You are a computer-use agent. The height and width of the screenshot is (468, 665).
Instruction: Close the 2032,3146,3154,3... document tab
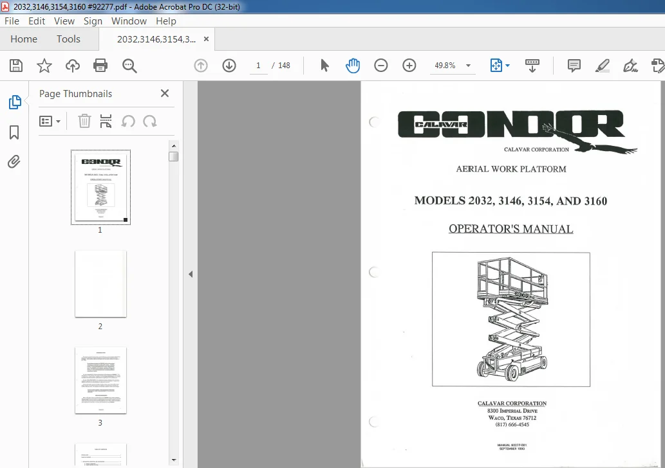[x=206, y=39]
